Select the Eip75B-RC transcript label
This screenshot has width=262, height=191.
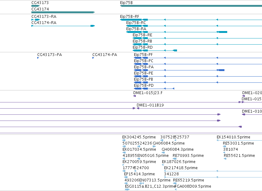point(136,23)
